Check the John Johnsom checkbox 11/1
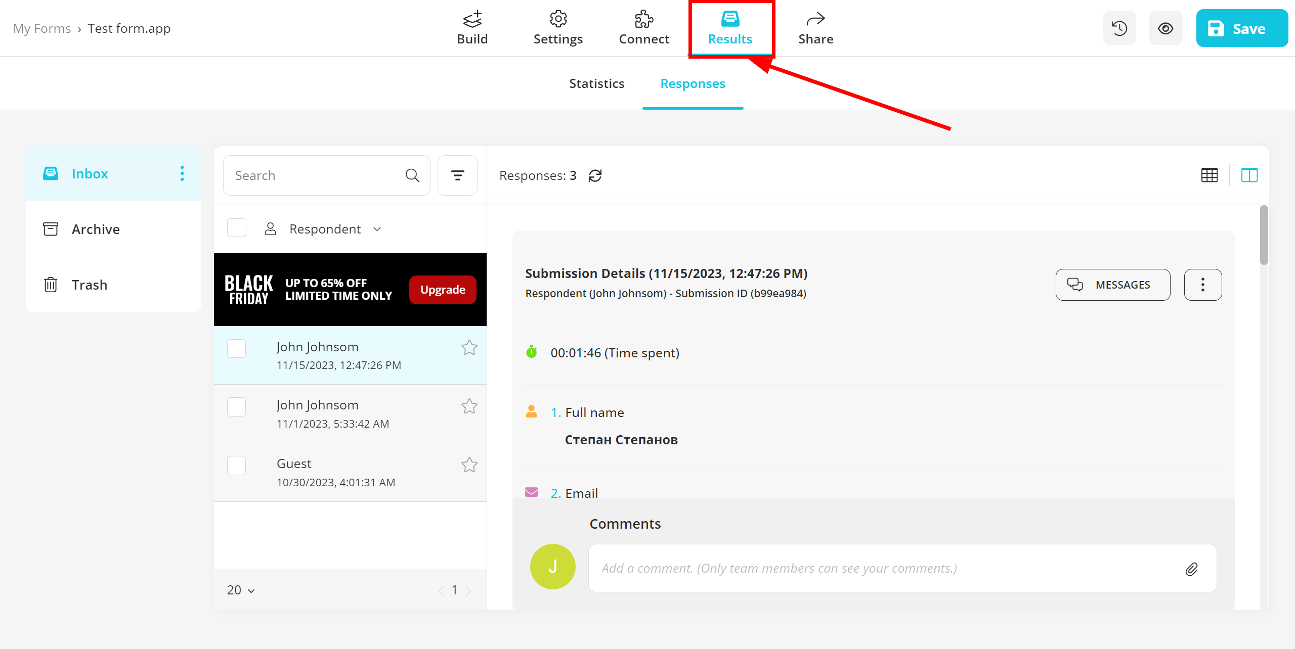Screen dimensions: 1295x649 pyautogui.click(x=237, y=406)
